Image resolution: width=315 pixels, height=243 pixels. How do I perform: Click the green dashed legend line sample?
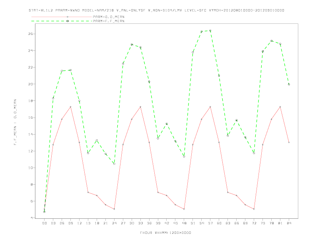[62, 21]
